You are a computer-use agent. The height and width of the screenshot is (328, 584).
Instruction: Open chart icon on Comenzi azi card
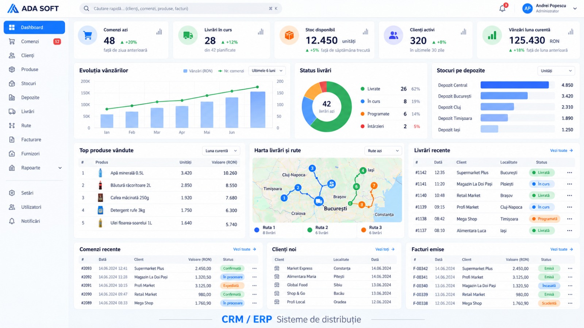tap(159, 32)
